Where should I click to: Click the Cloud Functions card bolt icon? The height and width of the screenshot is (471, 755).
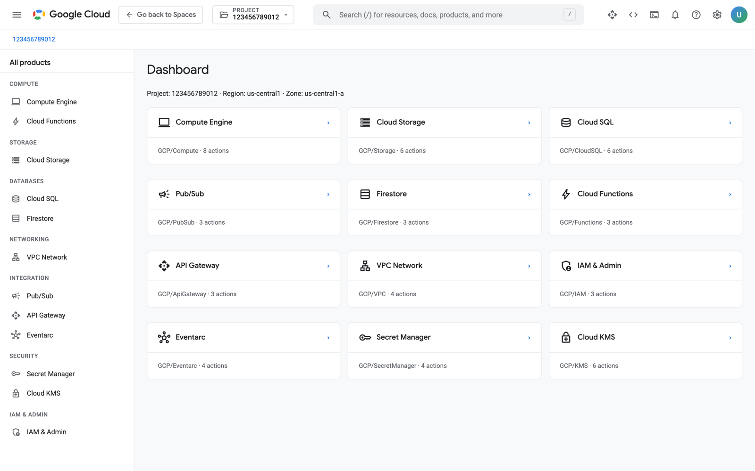click(566, 194)
